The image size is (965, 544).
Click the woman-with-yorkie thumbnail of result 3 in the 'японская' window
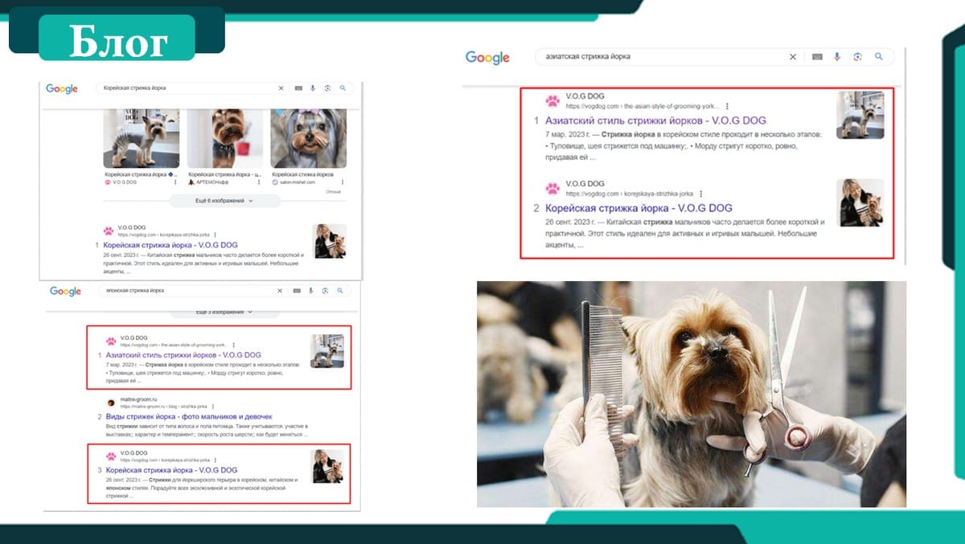tap(327, 466)
